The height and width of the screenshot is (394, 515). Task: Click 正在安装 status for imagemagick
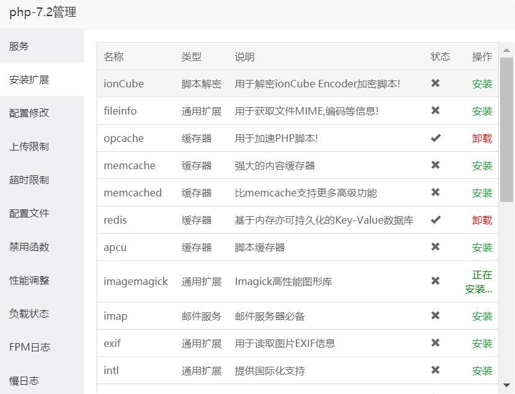click(478, 282)
